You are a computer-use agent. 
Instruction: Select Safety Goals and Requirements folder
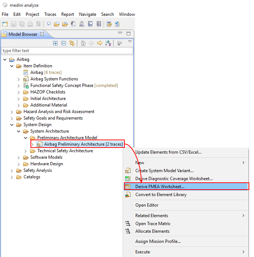point(53,118)
